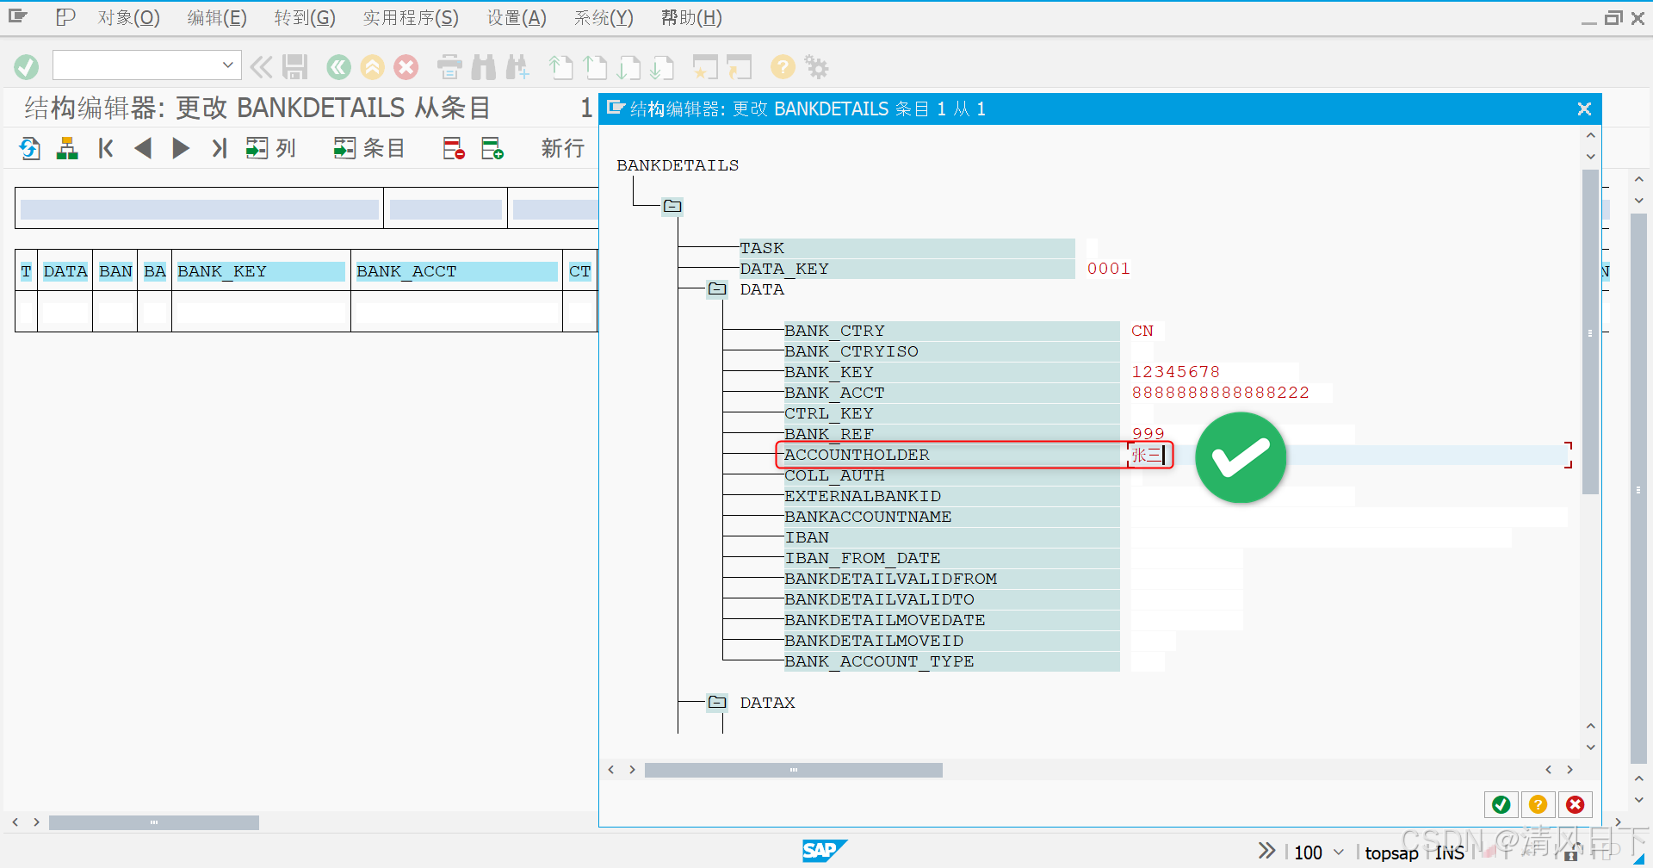Open the Customize Local Layout gear icon
This screenshot has width=1653, height=868.
[x=816, y=67]
